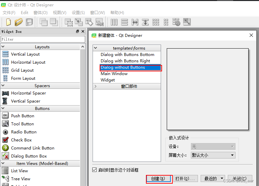Click the New form toolbar icon

pyautogui.click(x=8, y=22)
